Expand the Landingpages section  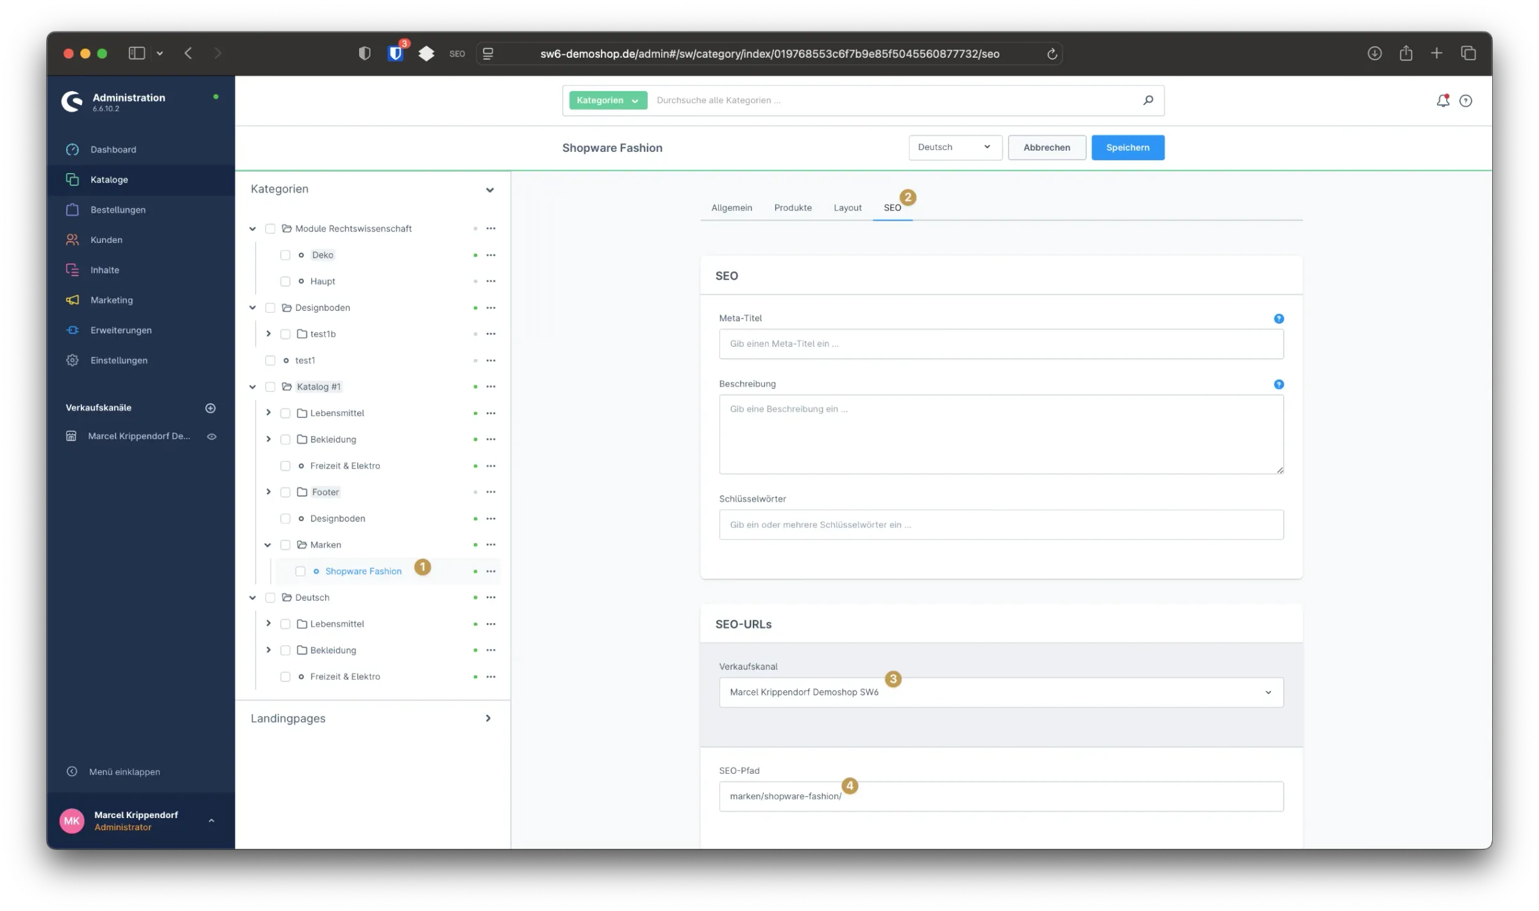pos(488,718)
